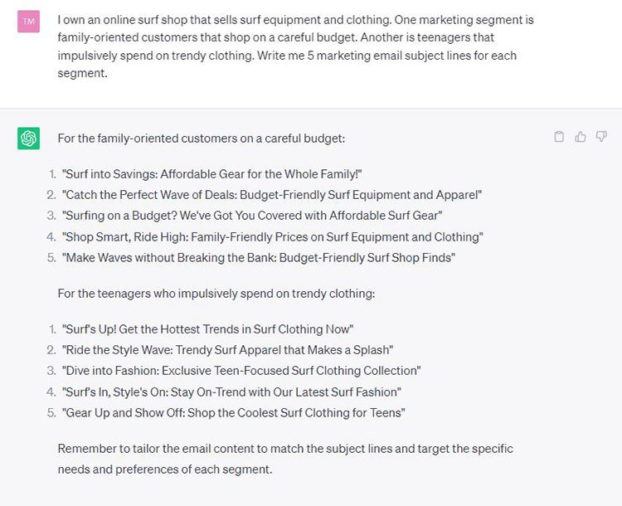
Task: Click the green ChatGPT logo avatar
Action: click(x=29, y=139)
